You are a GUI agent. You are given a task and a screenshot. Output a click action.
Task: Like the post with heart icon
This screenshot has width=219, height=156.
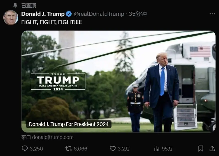[x=113, y=148]
